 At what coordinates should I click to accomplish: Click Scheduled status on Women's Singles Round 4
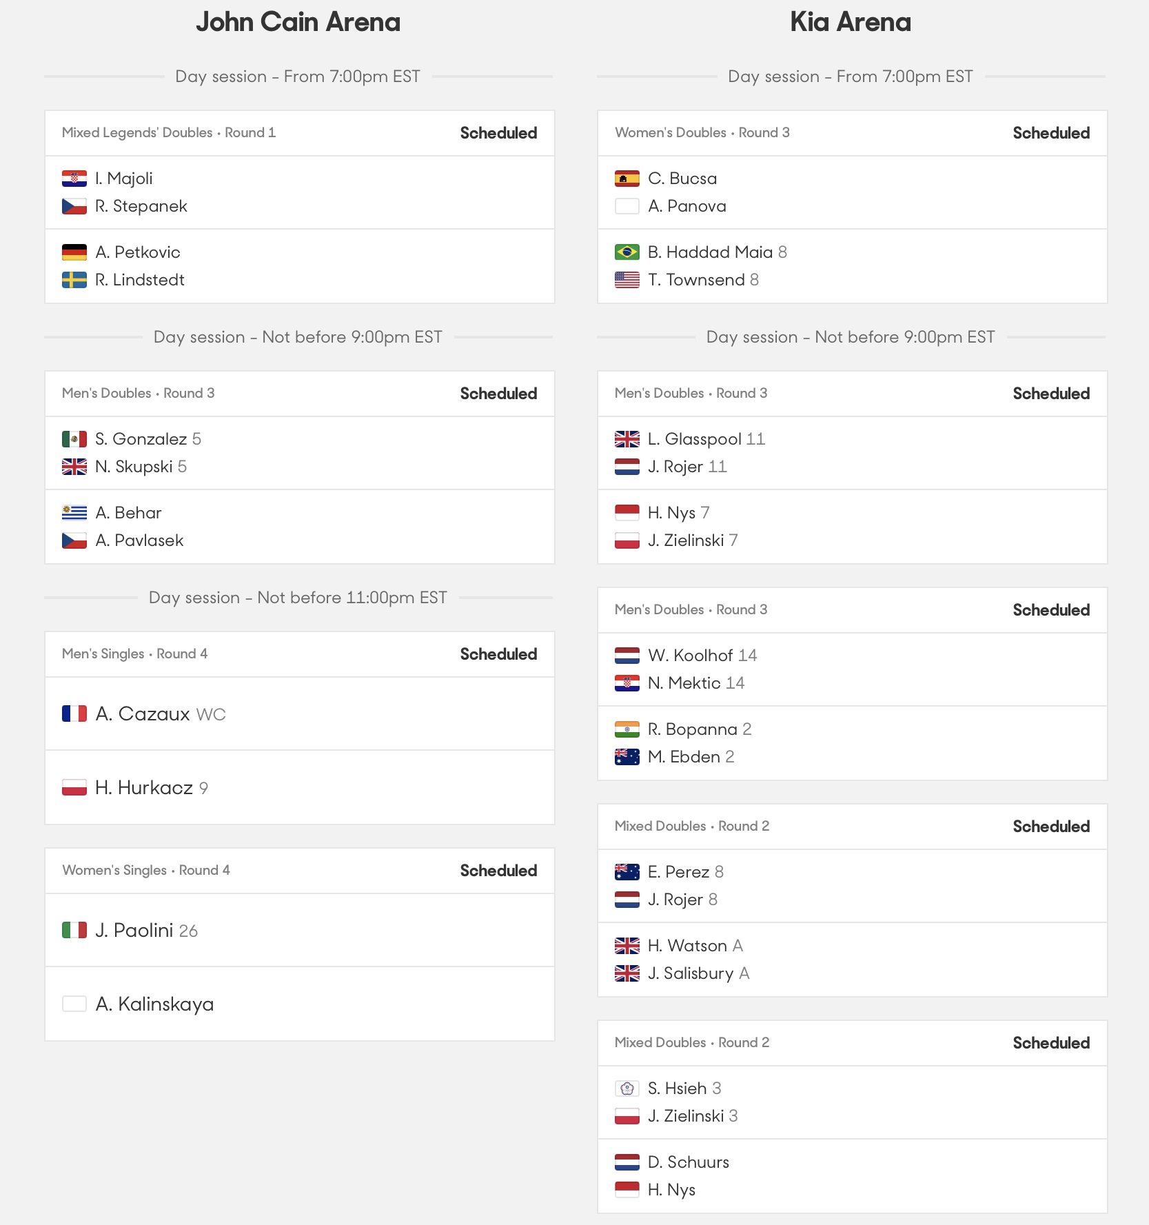pos(498,871)
